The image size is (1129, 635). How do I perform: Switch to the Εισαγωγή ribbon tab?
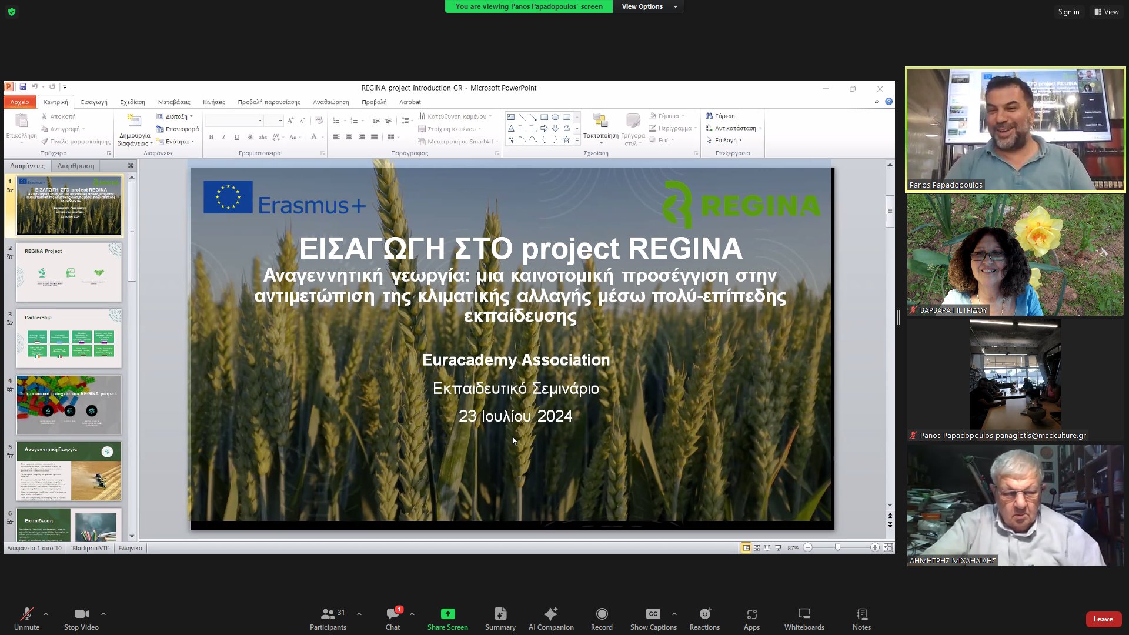94,102
